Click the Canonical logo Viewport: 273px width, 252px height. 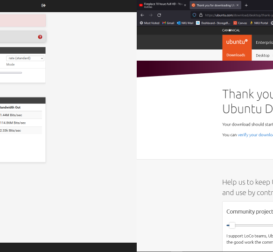[231, 30]
